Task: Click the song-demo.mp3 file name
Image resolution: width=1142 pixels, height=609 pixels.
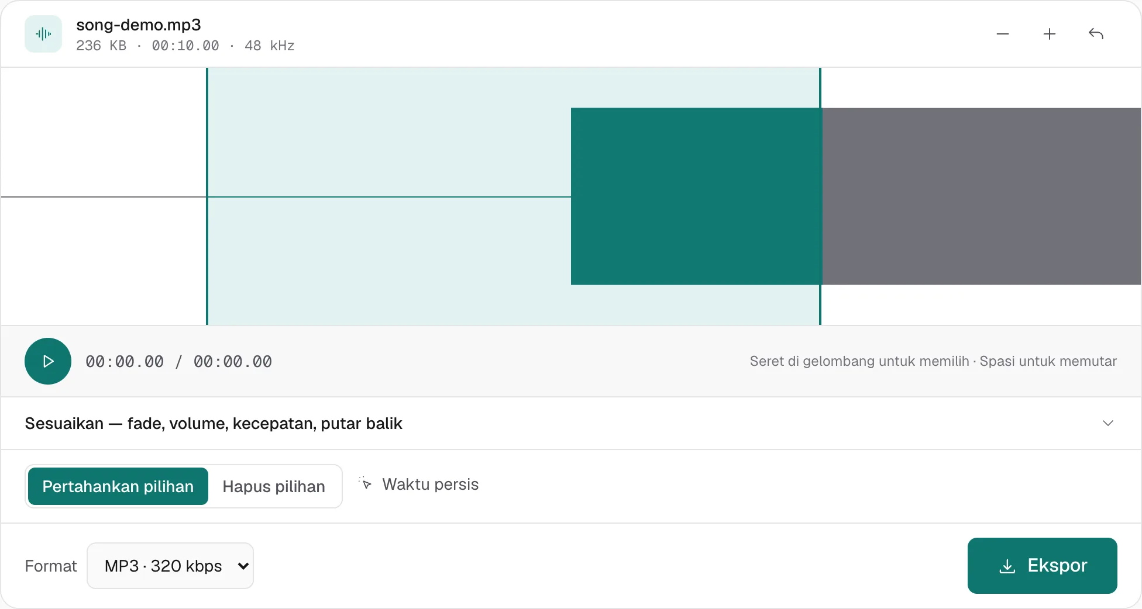Action: [139, 25]
